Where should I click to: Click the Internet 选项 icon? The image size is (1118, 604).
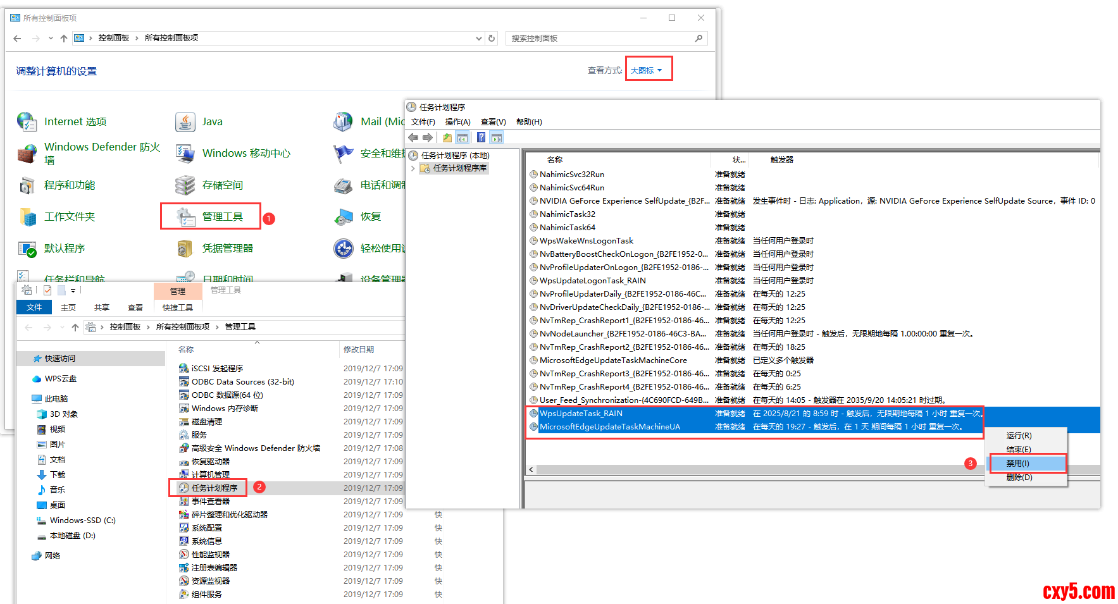click(27, 121)
